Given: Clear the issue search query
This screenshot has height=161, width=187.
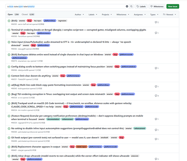Looking at the screenshot, I should [127, 6].
